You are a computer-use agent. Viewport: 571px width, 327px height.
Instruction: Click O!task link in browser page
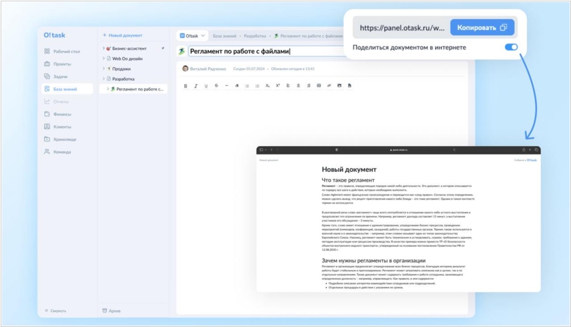click(x=532, y=160)
